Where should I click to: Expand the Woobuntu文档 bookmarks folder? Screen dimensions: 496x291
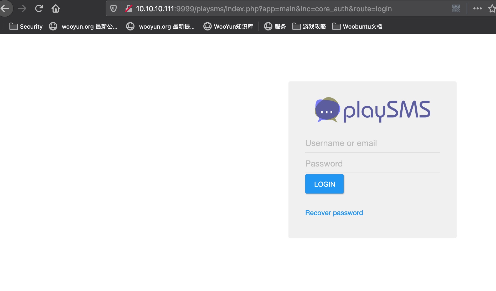click(x=357, y=27)
